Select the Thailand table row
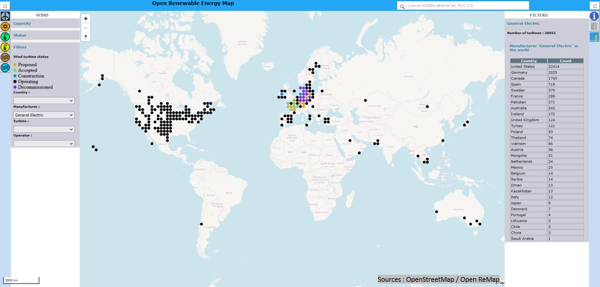The image size is (600, 287). pyautogui.click(x=547, y=138)
